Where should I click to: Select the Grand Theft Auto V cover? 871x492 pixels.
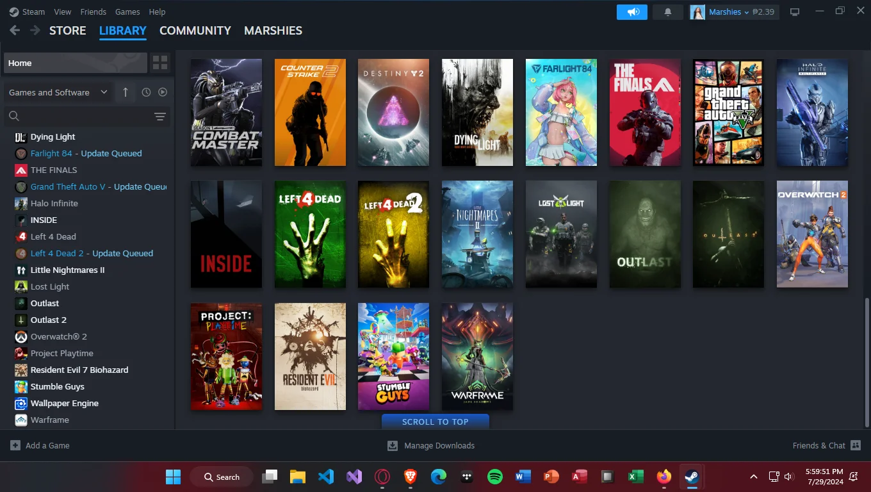click(728, 112)
